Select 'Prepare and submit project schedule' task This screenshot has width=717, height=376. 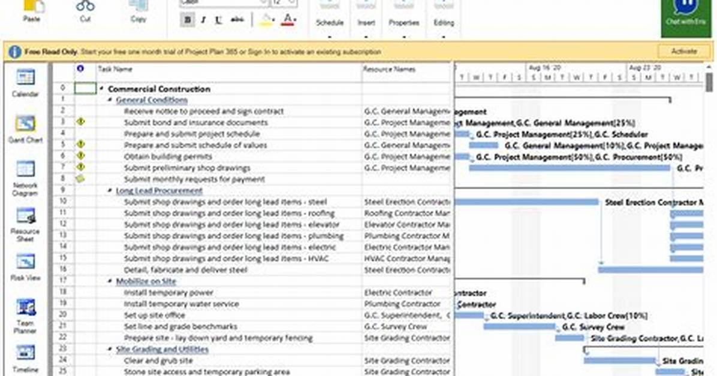coord(192,134)
